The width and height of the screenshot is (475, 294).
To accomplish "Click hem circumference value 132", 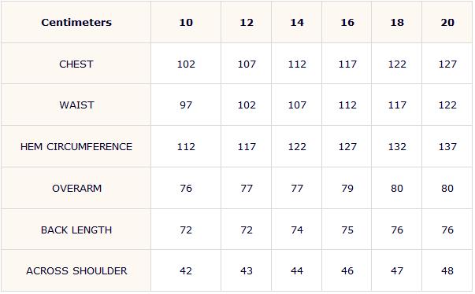I will tap(397, 147).
